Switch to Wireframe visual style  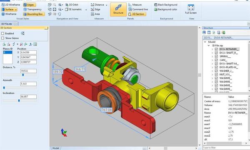tap(9, 14)
